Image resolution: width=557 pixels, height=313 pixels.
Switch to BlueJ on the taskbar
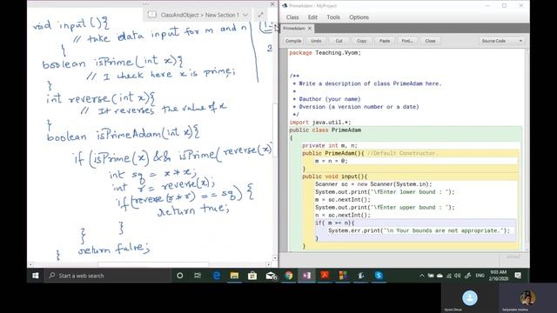click(361, 276)
